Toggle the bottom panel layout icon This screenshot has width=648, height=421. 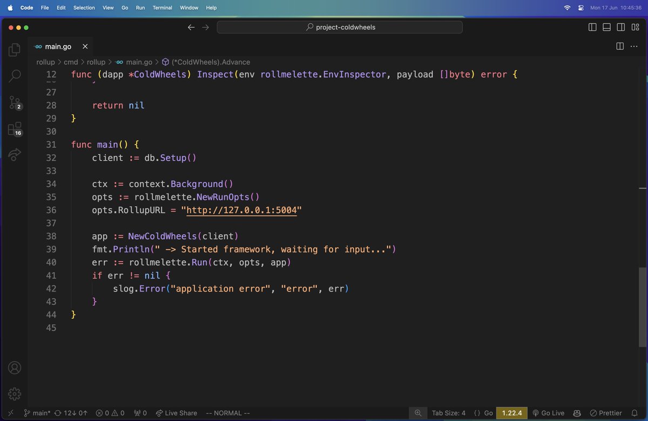tap(606, 27)
